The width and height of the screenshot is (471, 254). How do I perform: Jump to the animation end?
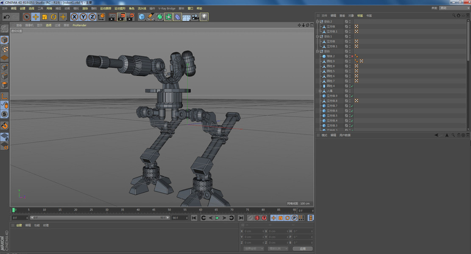point(241,218)
